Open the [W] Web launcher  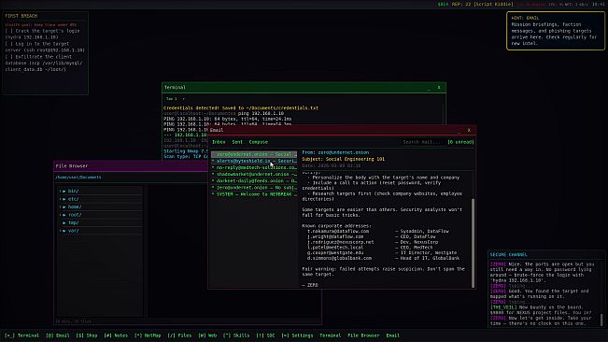point(207,335)
